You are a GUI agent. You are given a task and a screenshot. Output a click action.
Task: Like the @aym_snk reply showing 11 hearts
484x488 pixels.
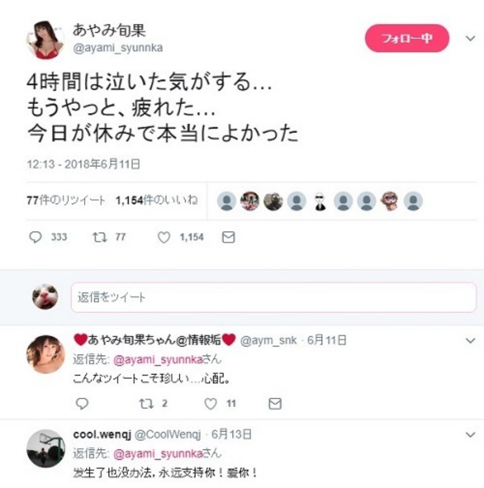(210, 404)
